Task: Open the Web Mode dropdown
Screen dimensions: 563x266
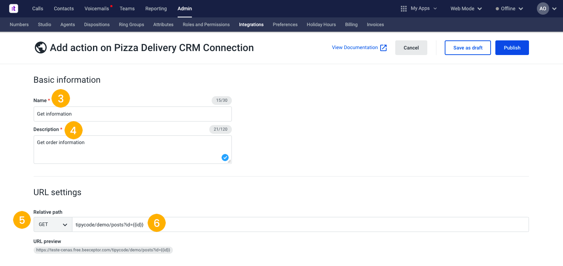Action: click(x=466, y=8)
